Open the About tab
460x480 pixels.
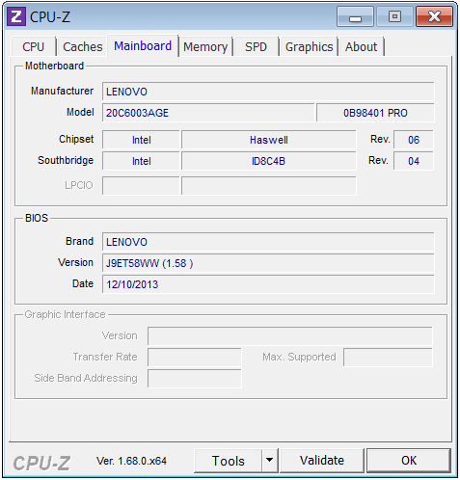point(361,47)
